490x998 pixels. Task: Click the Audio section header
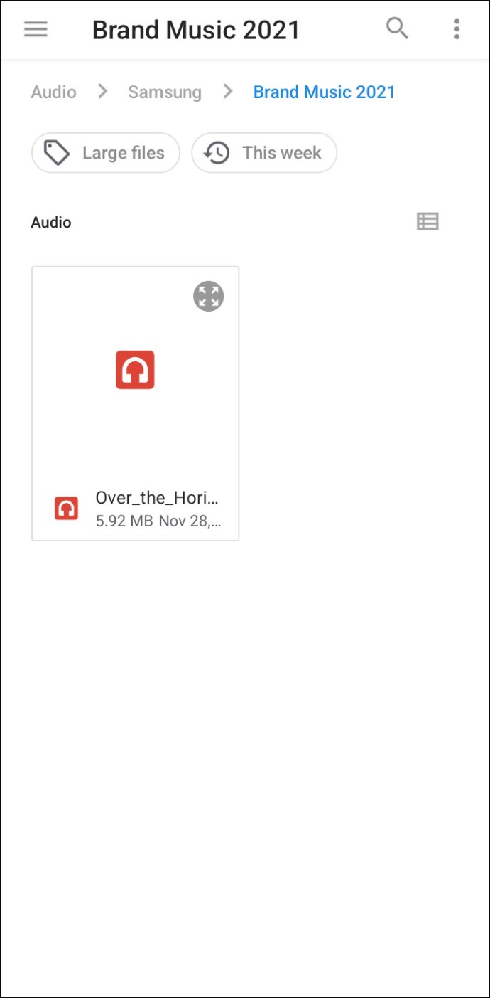(51, 222)
